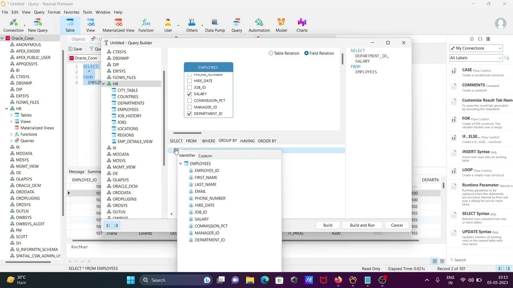This screenshot has width=513, height=288.
Task: Expand the Functions node under HR
Action: pos(11,134)
